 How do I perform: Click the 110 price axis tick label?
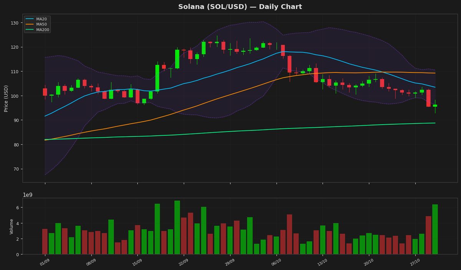coord(15,72)
